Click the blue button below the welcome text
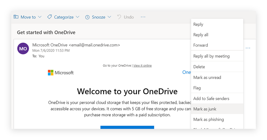Image resolution: width=267 pixels, height=140 pixels. 127,127
